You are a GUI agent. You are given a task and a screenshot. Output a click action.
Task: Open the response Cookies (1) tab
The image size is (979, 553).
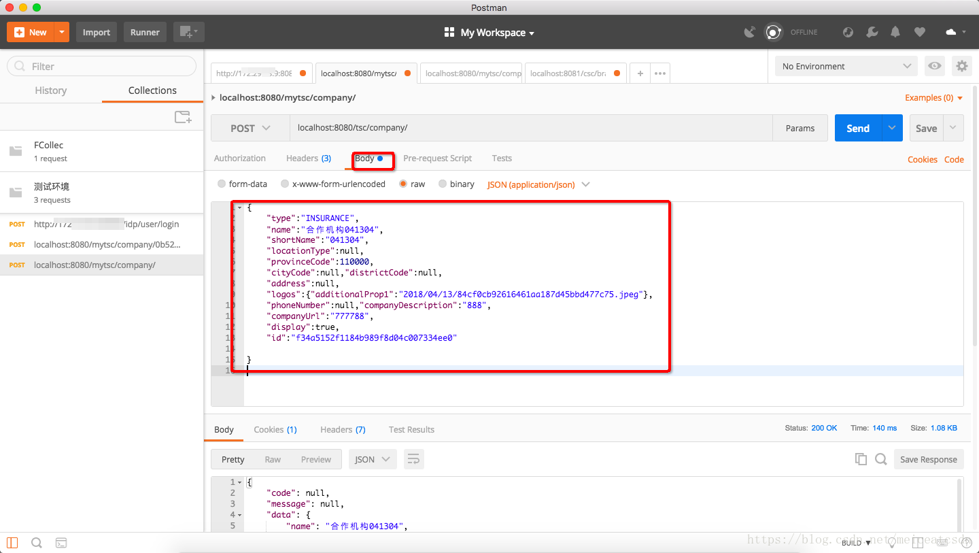(x=275, y=430)
